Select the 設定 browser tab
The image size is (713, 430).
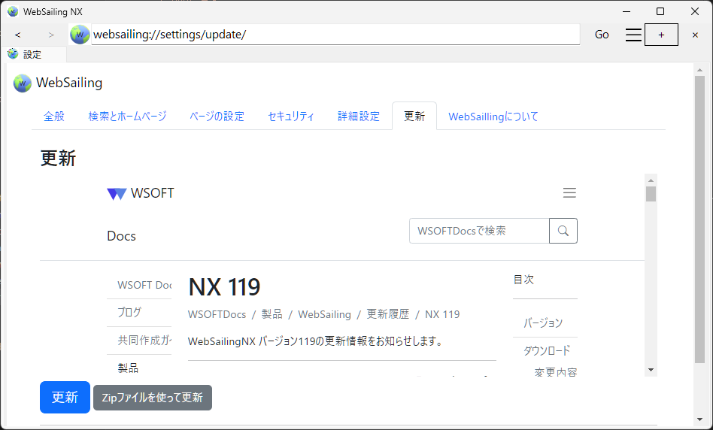[x=33, y=55]
